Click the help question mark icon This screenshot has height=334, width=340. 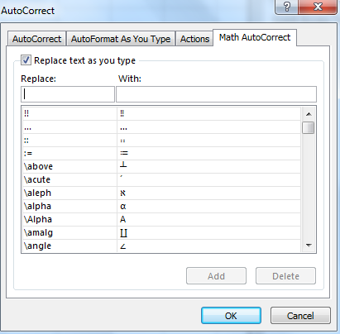[x=287, y=7]
